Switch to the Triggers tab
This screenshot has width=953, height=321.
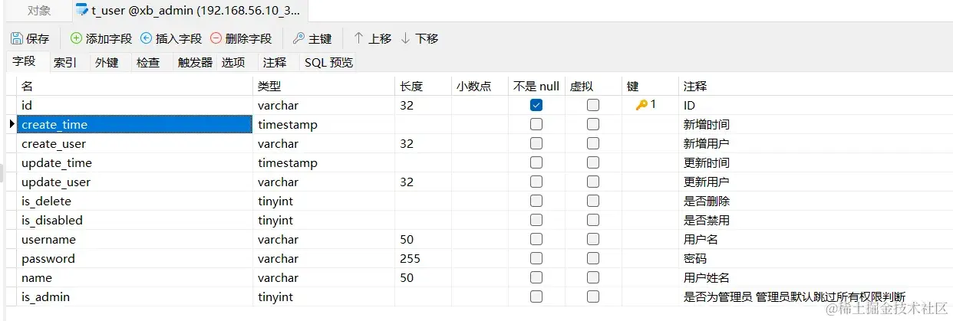(195, 63)
